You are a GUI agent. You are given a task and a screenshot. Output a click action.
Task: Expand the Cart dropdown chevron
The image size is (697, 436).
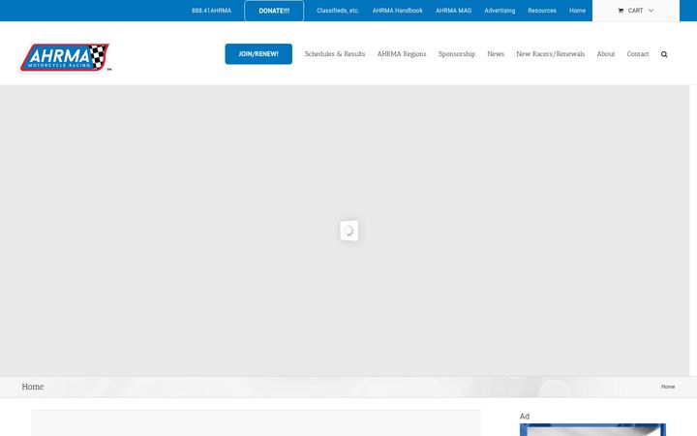(651, 11)
